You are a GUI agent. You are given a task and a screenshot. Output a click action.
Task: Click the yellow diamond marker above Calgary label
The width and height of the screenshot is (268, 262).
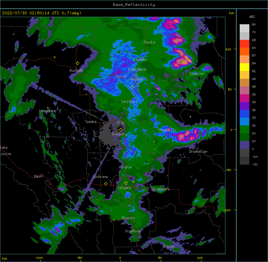pos(126,183)
